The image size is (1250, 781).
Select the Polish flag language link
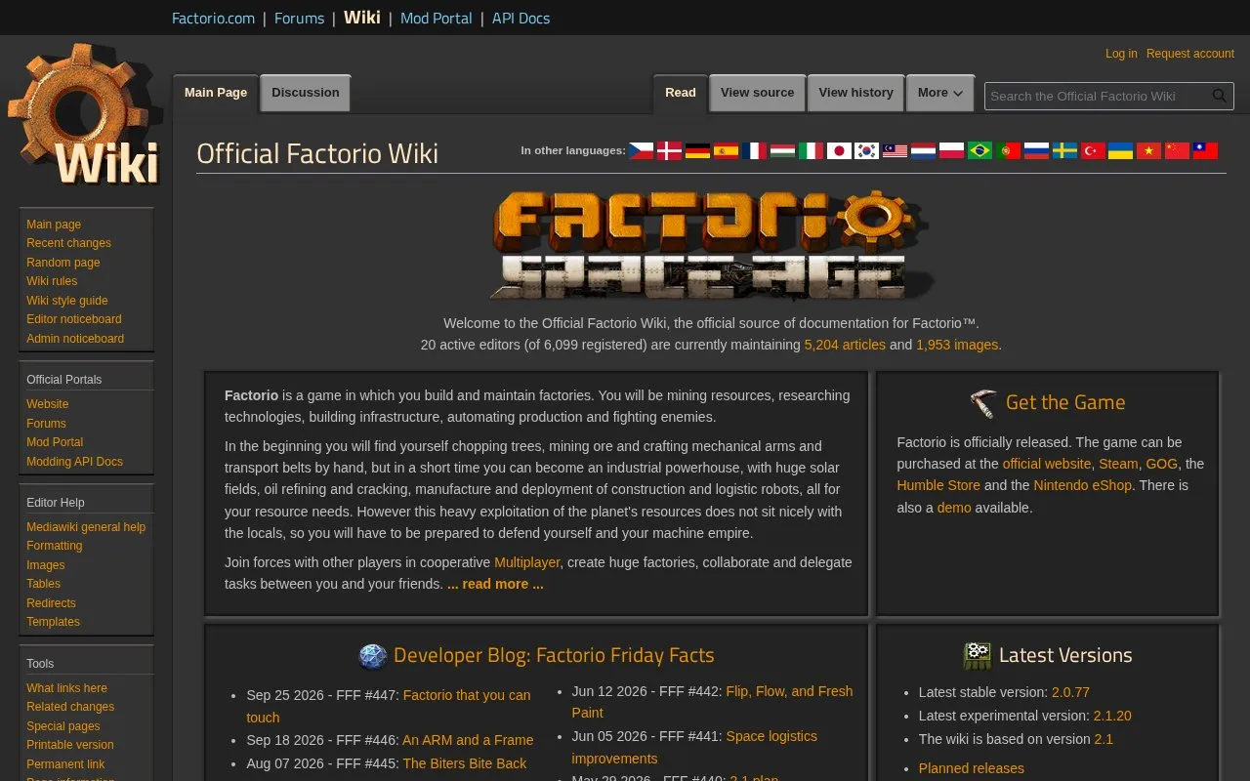click(952, 150)
